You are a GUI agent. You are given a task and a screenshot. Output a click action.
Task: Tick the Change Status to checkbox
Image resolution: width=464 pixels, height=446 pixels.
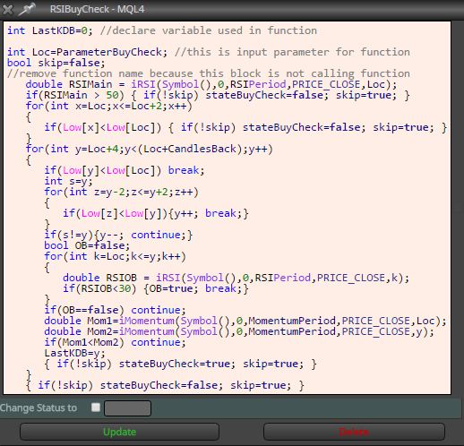click(96, 407)
